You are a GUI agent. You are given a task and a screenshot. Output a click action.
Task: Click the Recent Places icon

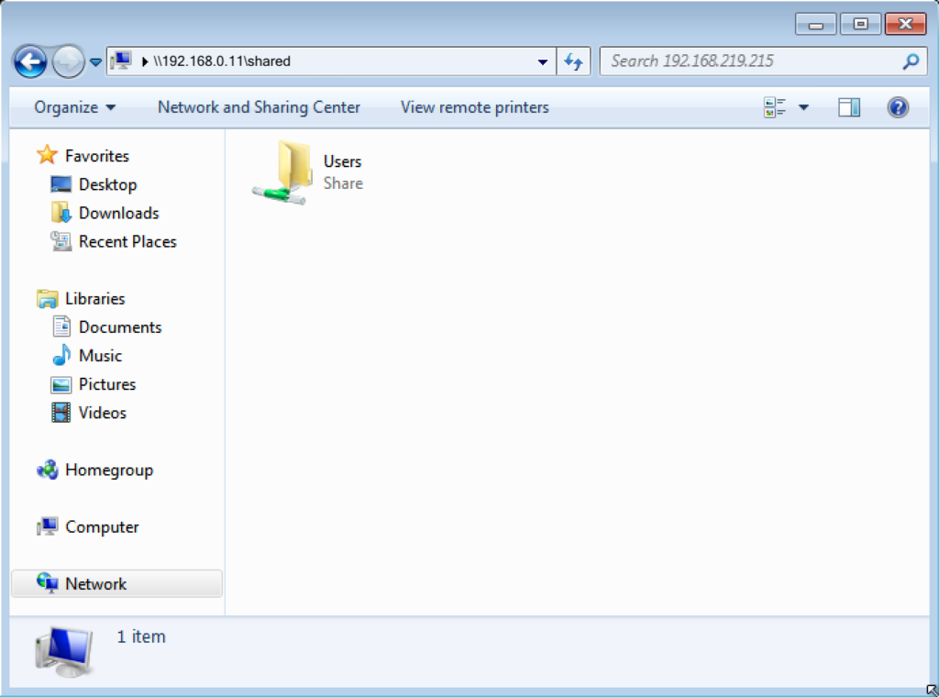coord(61,241)
